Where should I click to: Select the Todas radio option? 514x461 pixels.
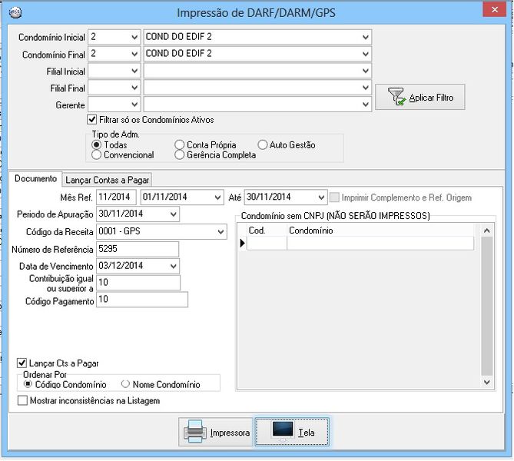[x=96, y=144]
